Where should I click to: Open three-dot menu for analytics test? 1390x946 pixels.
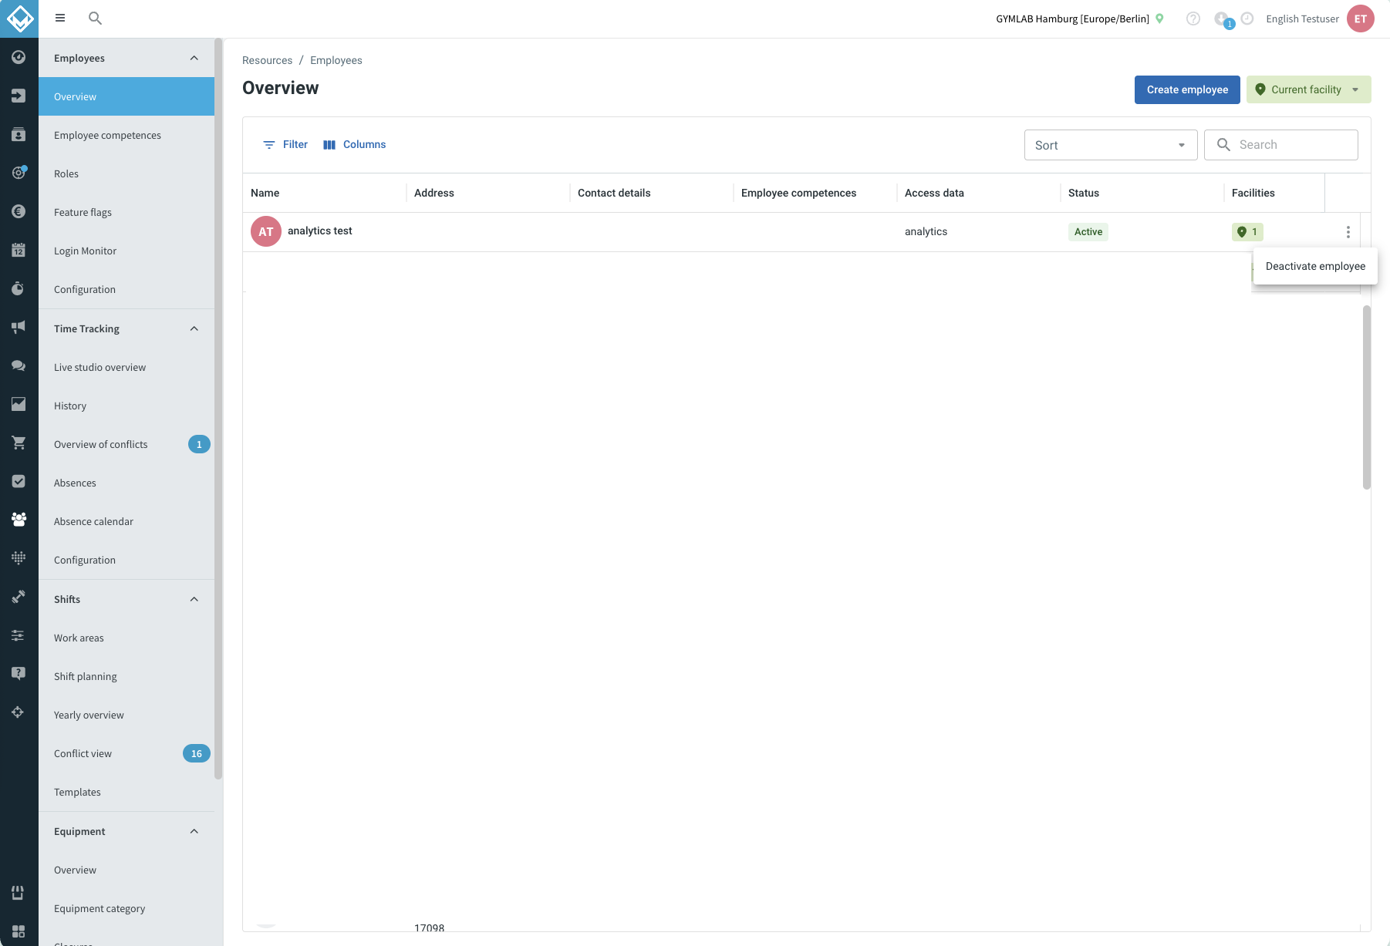tap(1348, 232)
